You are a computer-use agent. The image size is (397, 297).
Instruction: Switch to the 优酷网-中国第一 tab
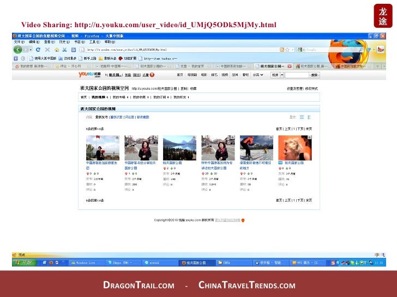[x=113, y=66]
